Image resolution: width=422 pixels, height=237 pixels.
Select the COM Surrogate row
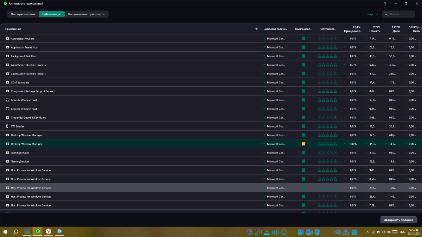pyautogui.click(x=210, y=83)
